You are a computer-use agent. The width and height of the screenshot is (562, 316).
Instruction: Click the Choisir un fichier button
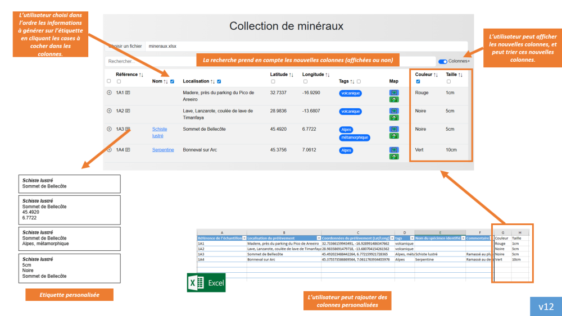124,46
